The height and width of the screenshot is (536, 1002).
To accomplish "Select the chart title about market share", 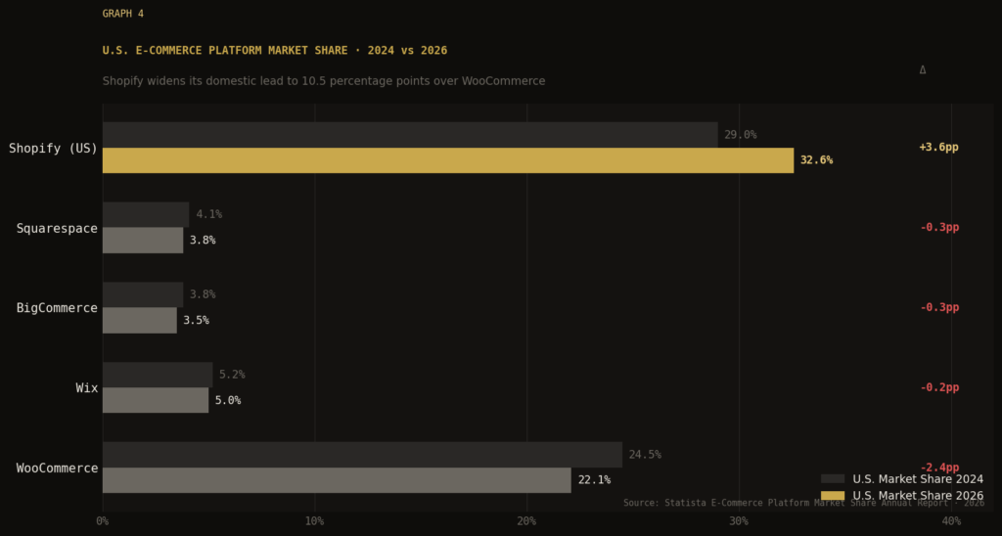I will point(275,51).
